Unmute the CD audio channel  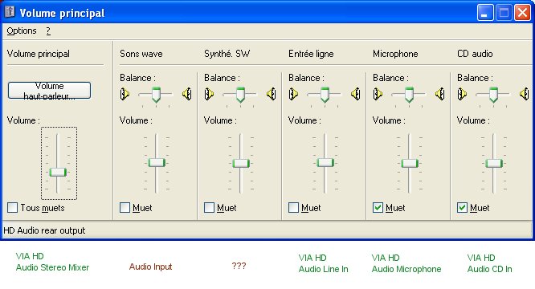[462, 208]
